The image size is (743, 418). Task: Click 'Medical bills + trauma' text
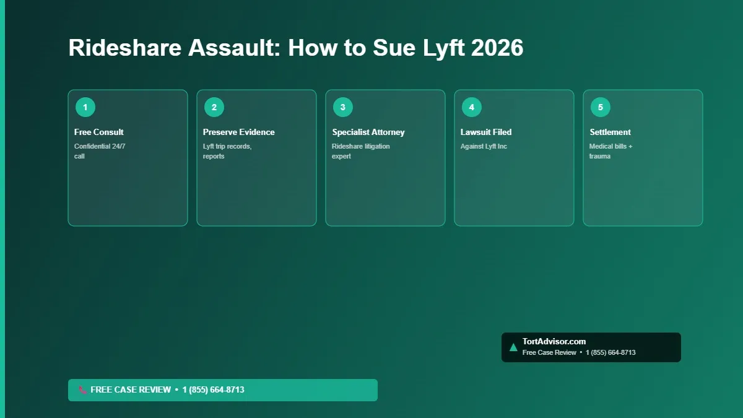(610, 151)
